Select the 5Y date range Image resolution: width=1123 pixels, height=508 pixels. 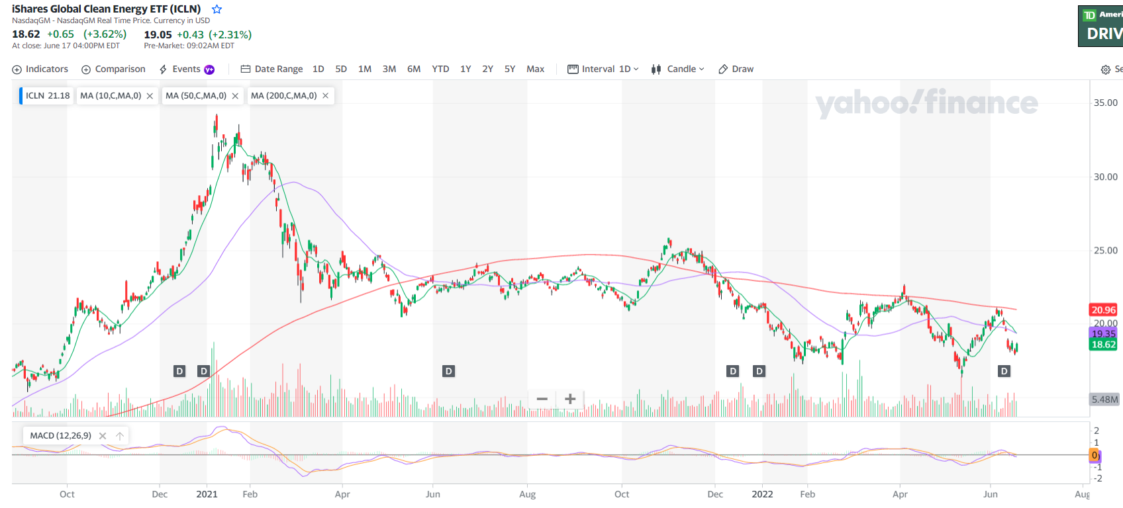509,69
